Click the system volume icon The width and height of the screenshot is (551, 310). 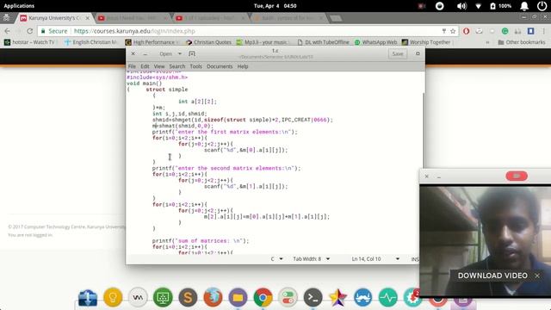pyautogui.click(x=461, y=6)
